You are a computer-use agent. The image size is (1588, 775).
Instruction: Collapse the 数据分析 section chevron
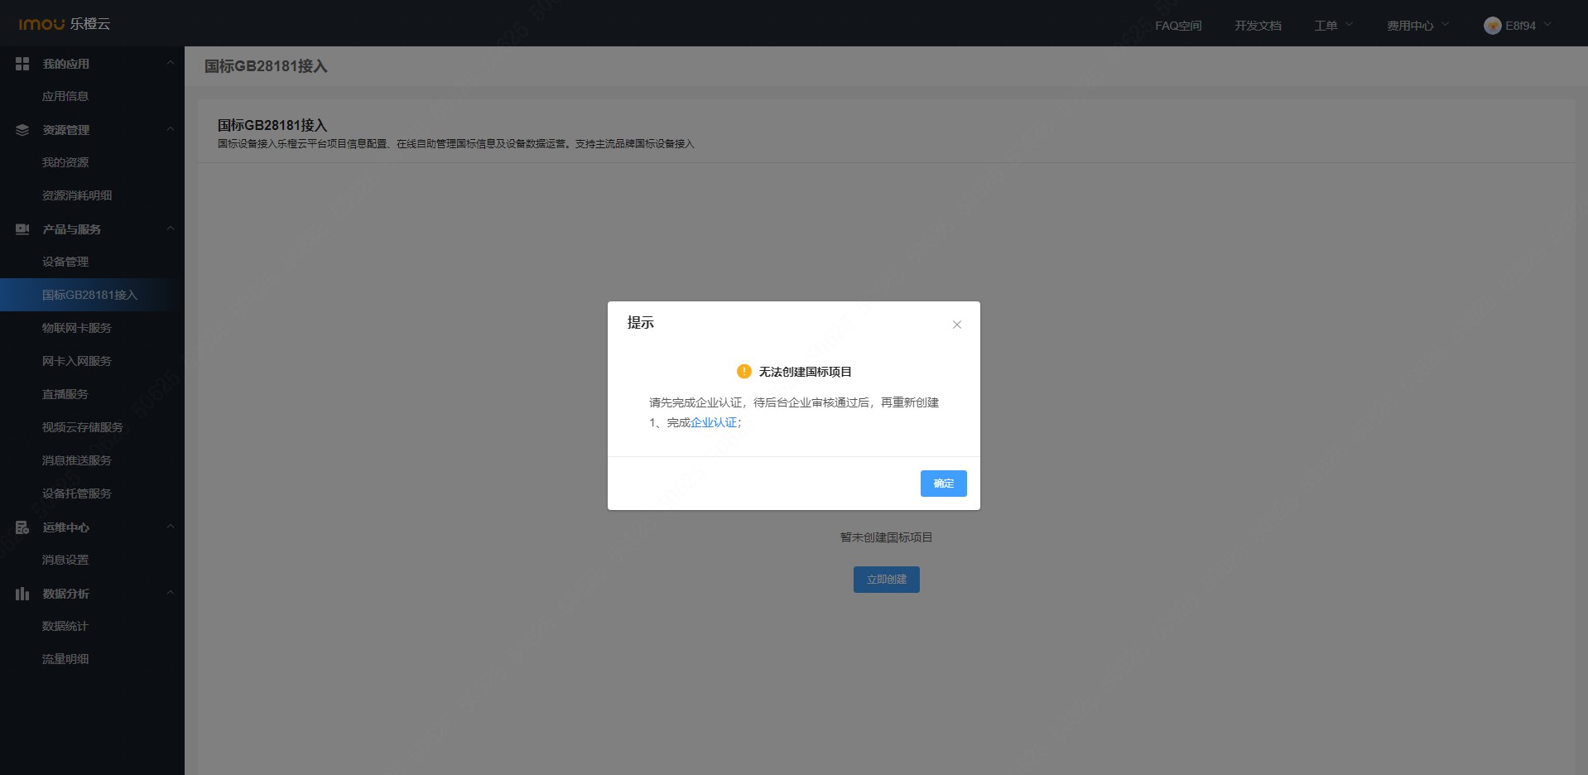(171, 593)
